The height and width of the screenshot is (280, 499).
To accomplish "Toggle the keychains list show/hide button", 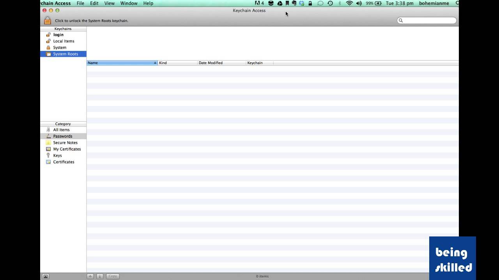I will [x=45, y=276].
